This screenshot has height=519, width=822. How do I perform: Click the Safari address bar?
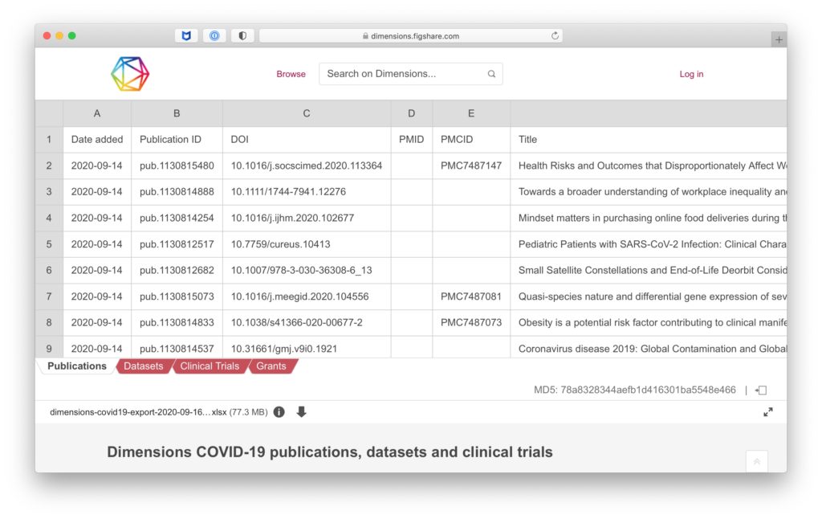click(409, 36)
